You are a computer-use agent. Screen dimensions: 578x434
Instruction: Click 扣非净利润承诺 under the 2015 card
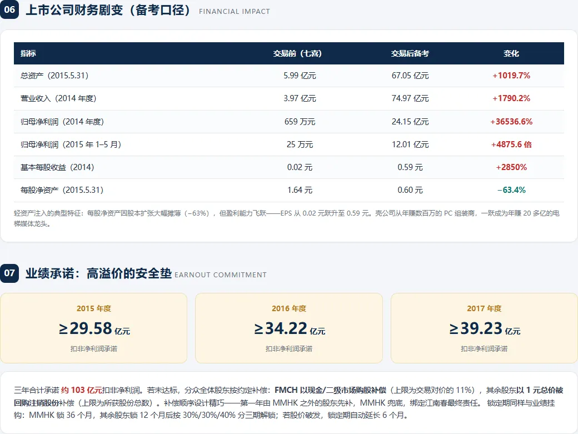(93, 348)
